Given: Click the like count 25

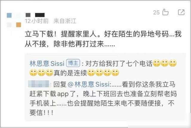Looking at the screenshot, I should (156, 13).
